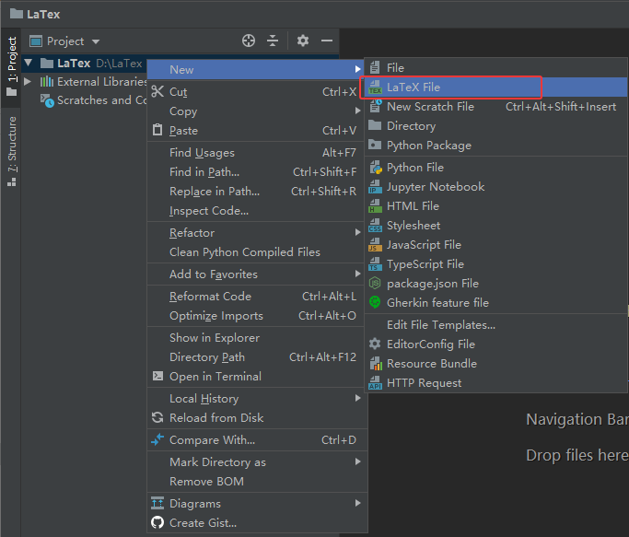
Task: Choose Reformat Code entry
Action: pos(255,297)
